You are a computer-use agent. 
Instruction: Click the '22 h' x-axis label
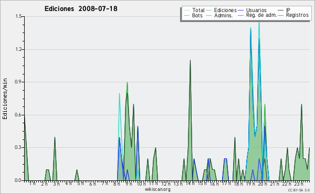coord(287,184)
